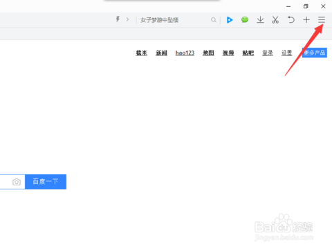
Task: Open the scissors screenshot tool
Action: 275,20
